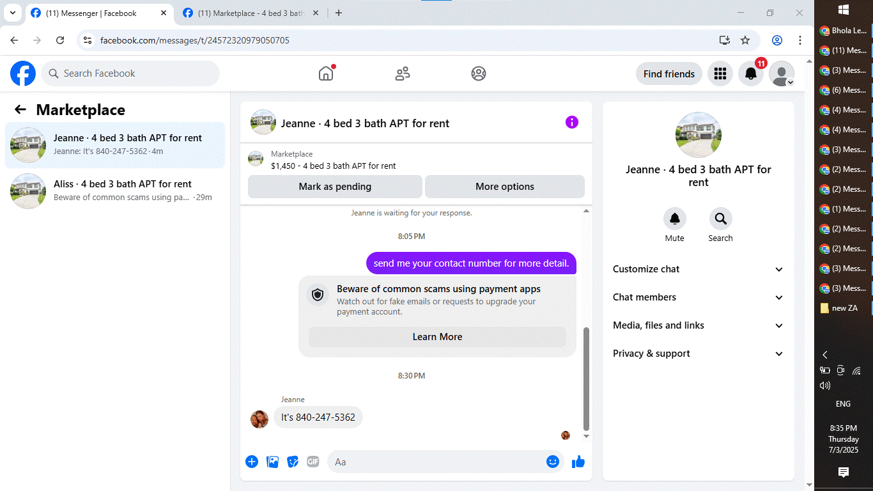This screenshot has height=491, width=873.
Task: Expand the Privacy & support section
Action: (698, 354)
